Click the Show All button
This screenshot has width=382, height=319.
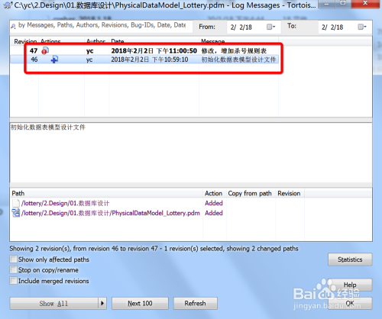(x=54, y=303)
